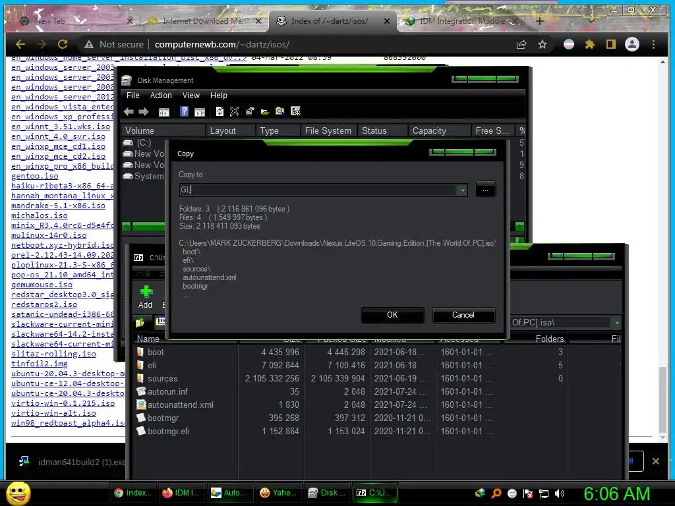Open the File menu in Disk Management
Image resolution: width=675 pixels, height=506 pixels.
[x=132, y=96]
